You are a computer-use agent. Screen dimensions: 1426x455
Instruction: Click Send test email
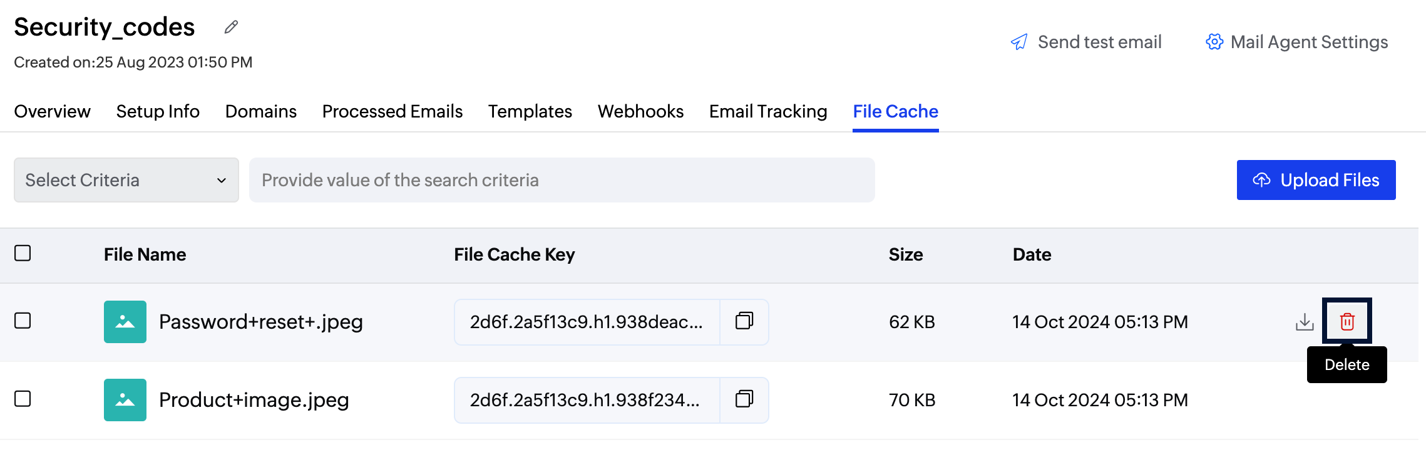(x=1086, y=42)
